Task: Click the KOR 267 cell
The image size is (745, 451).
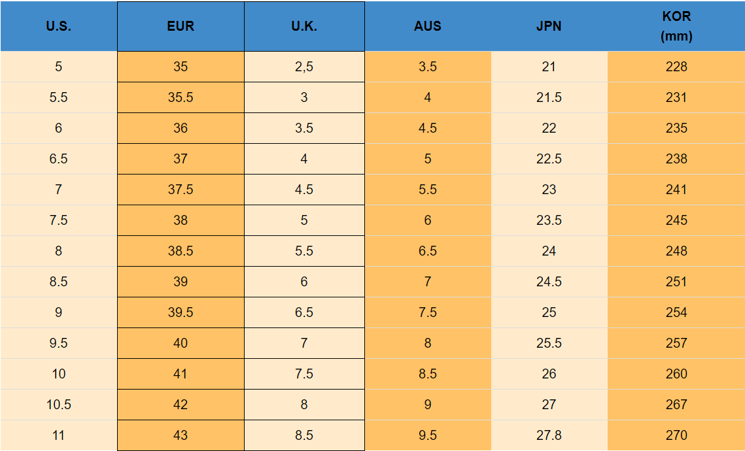Action: click(x=676, y=405)
